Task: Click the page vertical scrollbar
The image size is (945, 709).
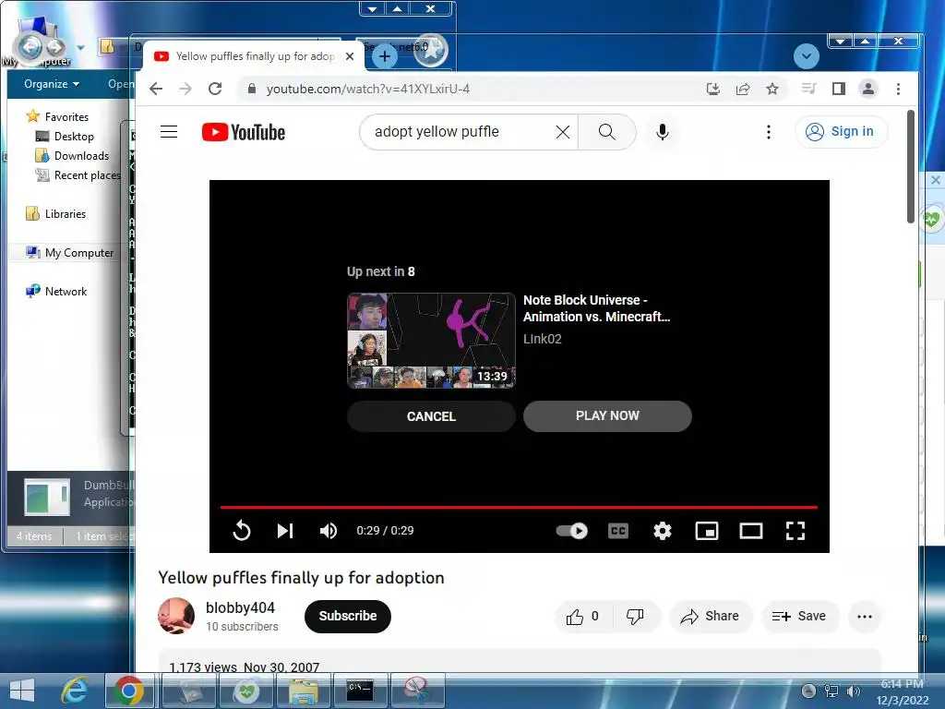Action: pos(911,166)
